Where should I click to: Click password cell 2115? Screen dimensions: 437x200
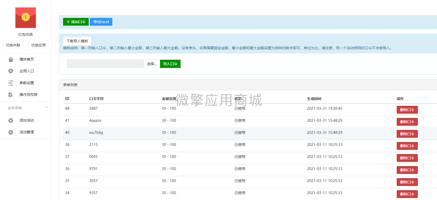click(93, 145)
